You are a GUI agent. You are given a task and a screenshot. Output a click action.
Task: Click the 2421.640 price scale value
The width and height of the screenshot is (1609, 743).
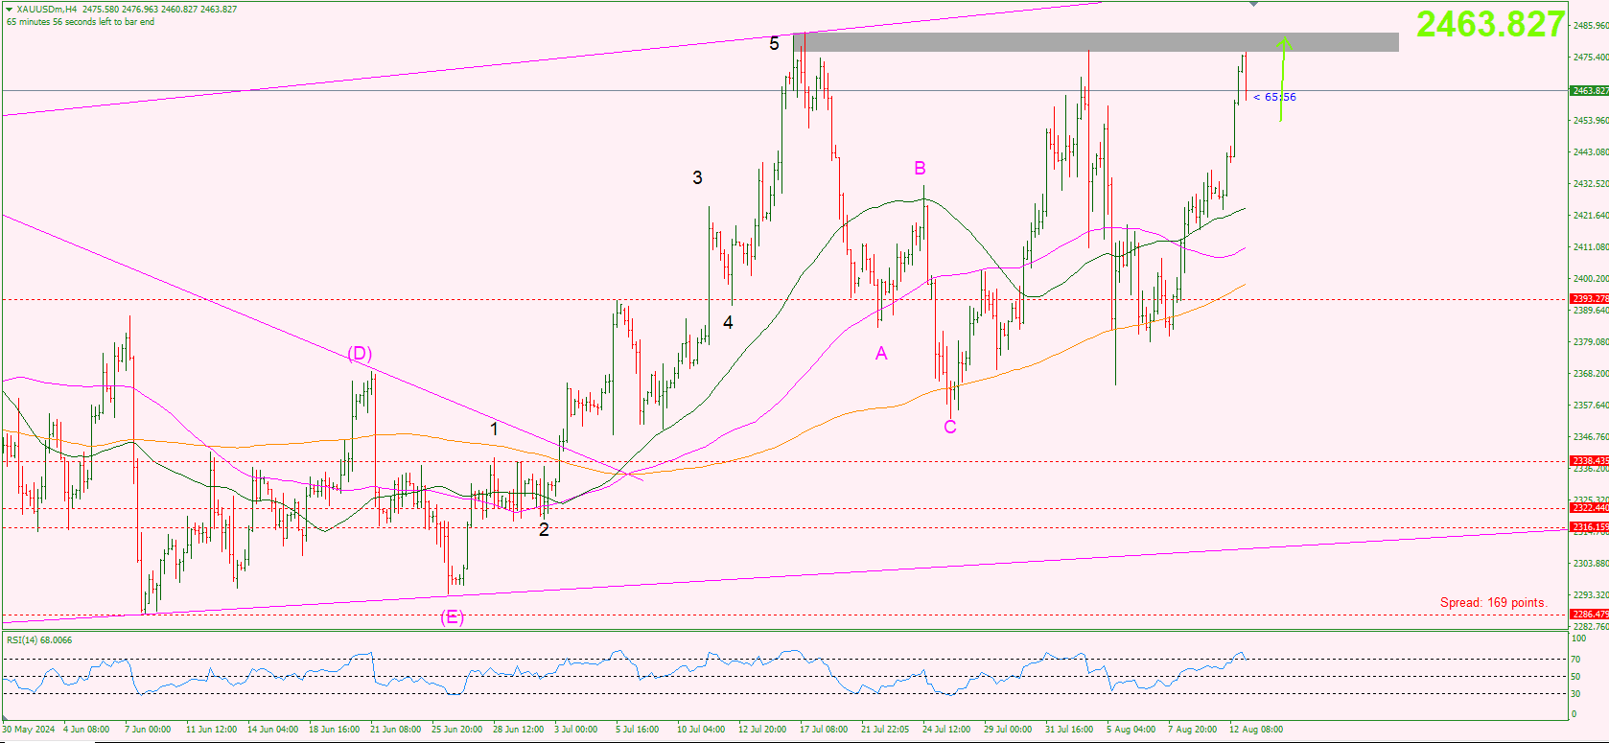(1591, 216)
